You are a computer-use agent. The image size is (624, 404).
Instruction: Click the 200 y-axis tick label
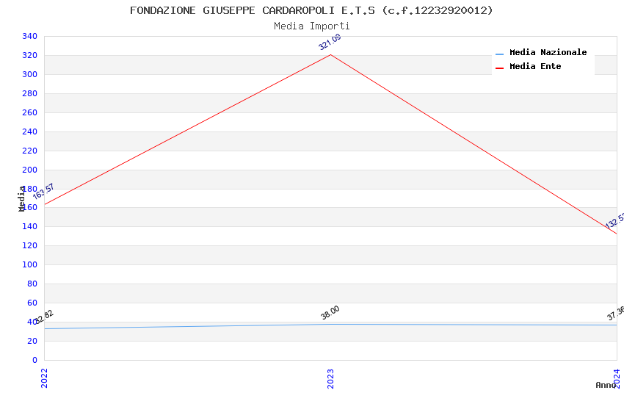coord(29,170)
